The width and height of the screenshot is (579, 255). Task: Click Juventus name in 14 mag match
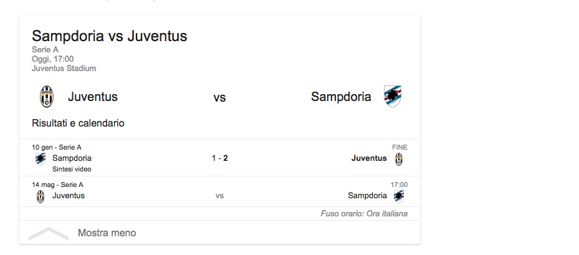pos(69,196)
